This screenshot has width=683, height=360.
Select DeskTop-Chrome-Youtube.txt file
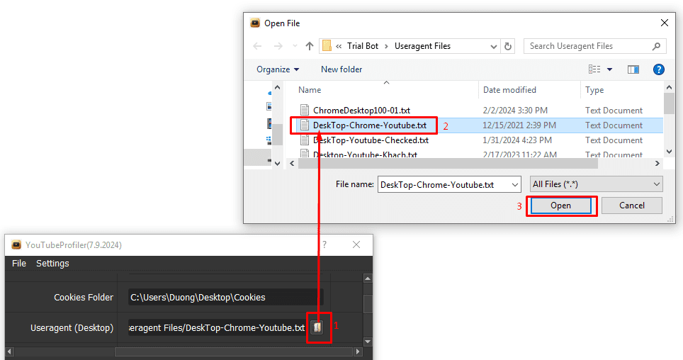coord(370,125)
